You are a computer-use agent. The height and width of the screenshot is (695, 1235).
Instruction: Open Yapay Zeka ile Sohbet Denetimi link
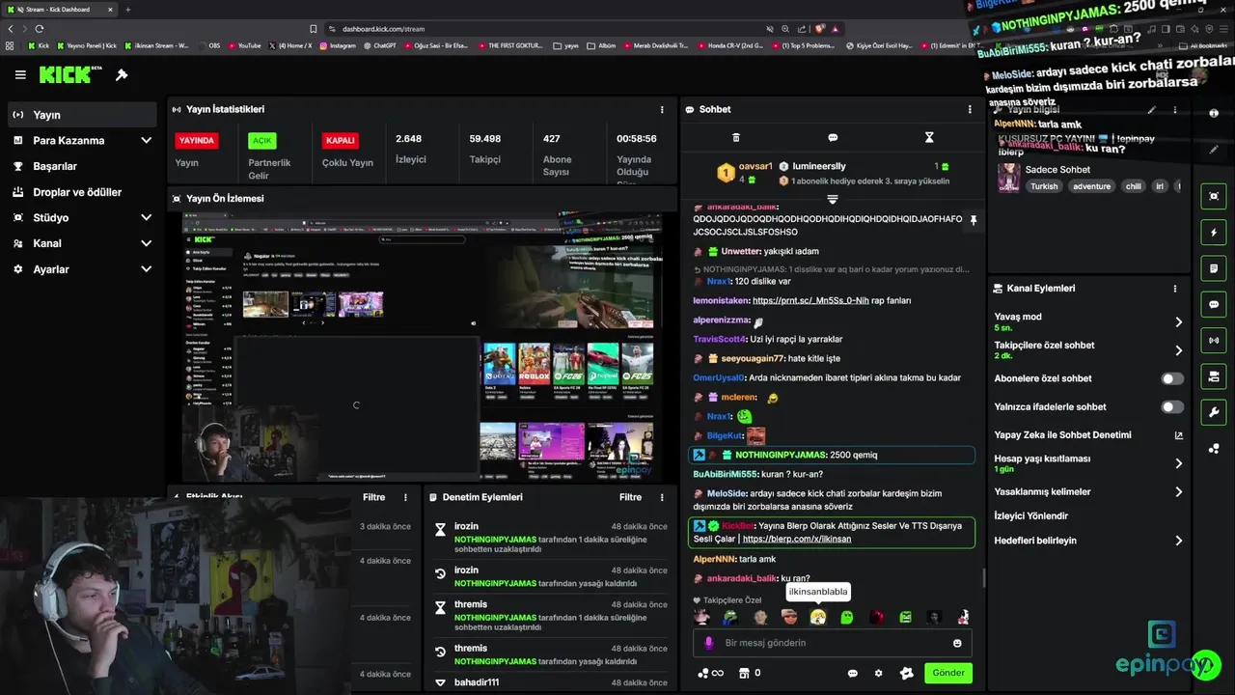[x=1088, y=434]
